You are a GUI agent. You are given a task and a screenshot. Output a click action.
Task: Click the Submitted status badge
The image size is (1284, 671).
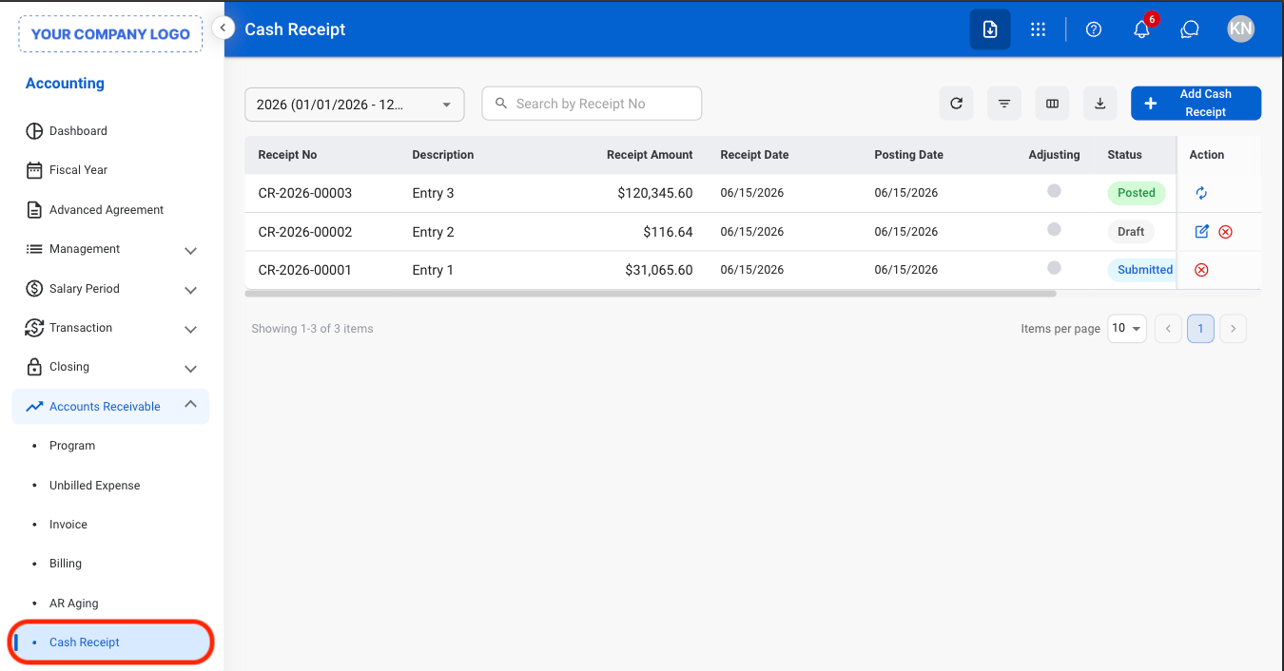pyautogui.click(x=1141, y=270)
